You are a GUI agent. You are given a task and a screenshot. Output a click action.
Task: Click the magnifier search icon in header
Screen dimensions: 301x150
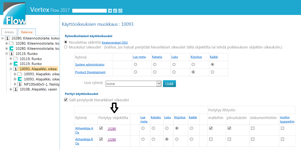click(115, 11)
